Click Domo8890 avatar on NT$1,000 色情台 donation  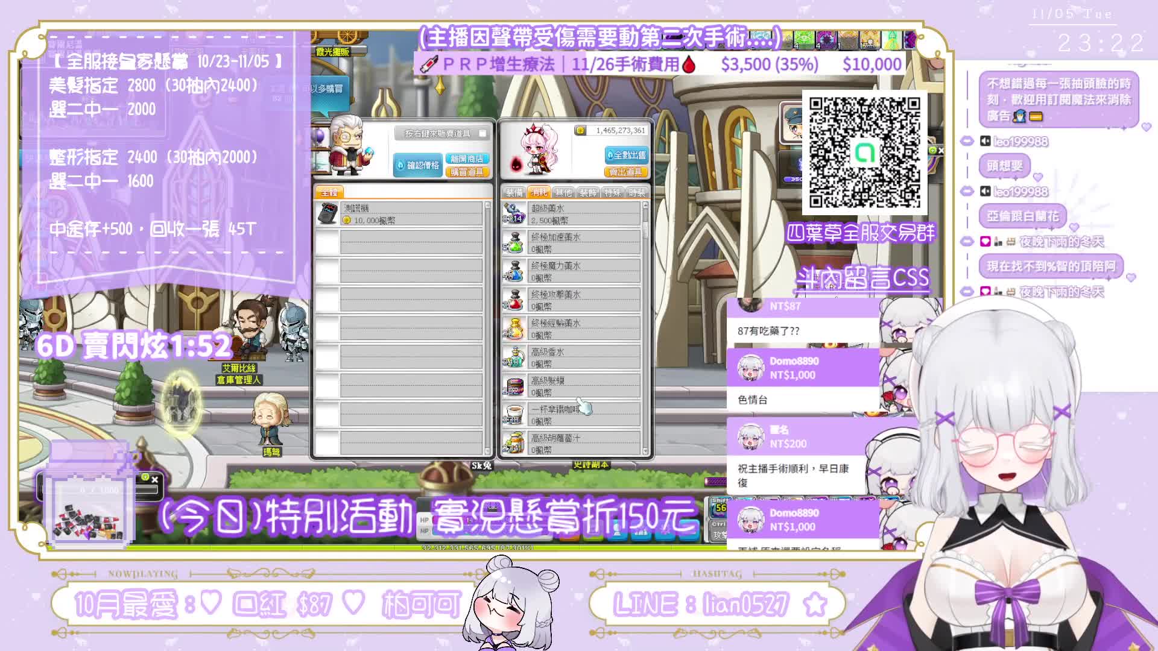(750, 368)
